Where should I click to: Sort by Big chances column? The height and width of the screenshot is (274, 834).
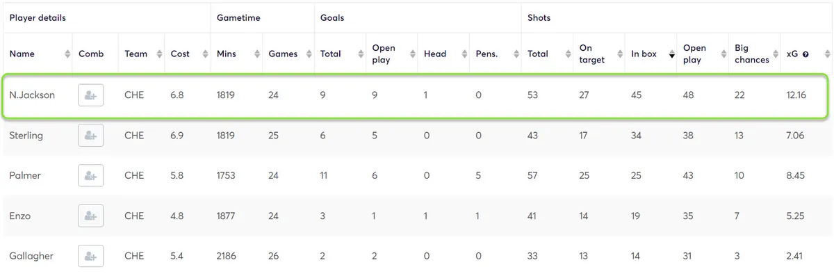pyautogui.click(x=754, y=54)
